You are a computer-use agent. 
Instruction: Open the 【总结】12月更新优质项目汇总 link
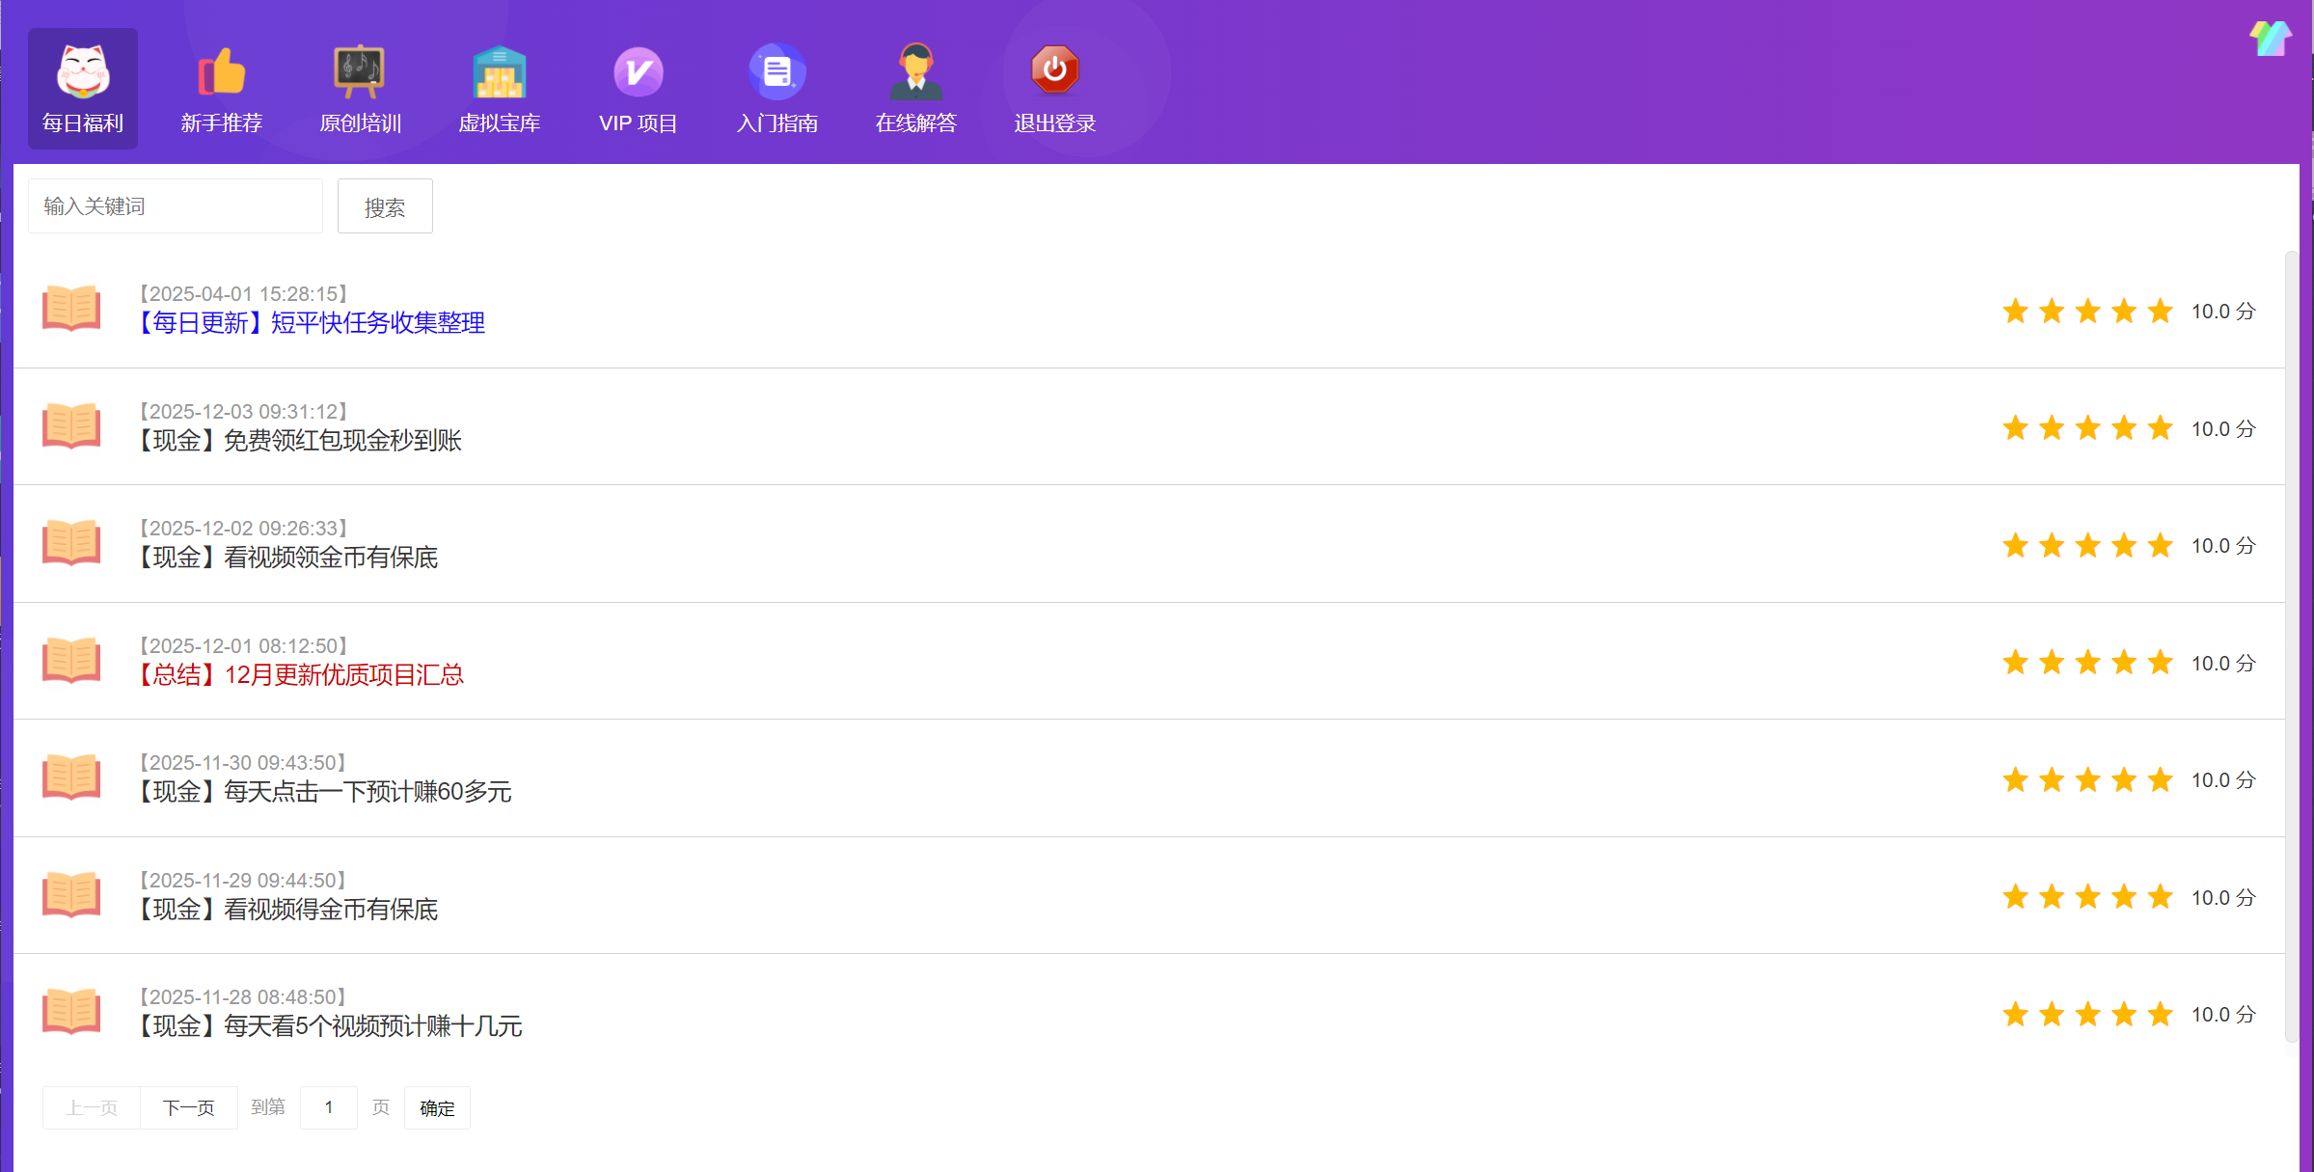[x=300, y=674]
